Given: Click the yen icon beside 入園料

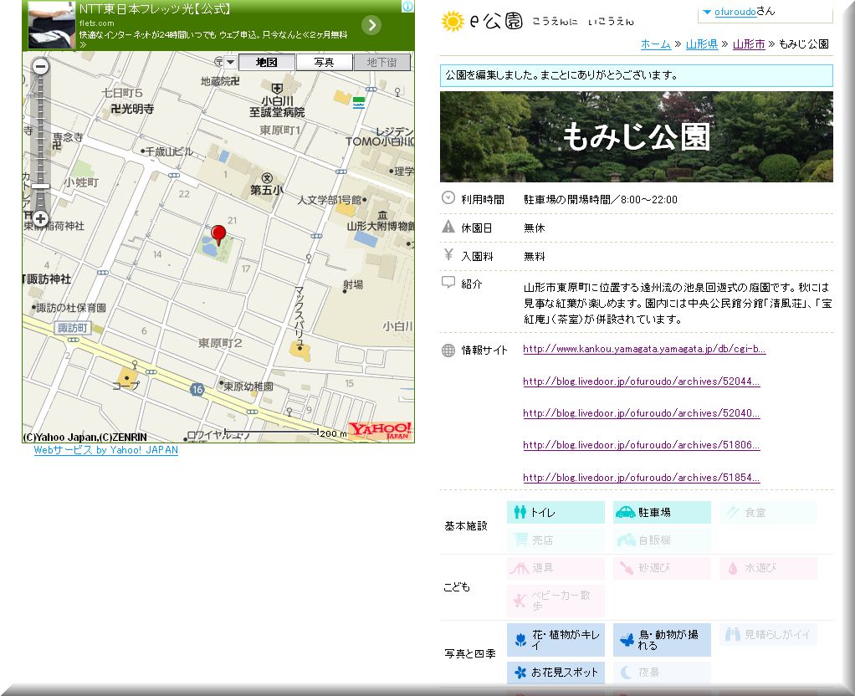Looking at the screenshot, I should pos(448,254).
